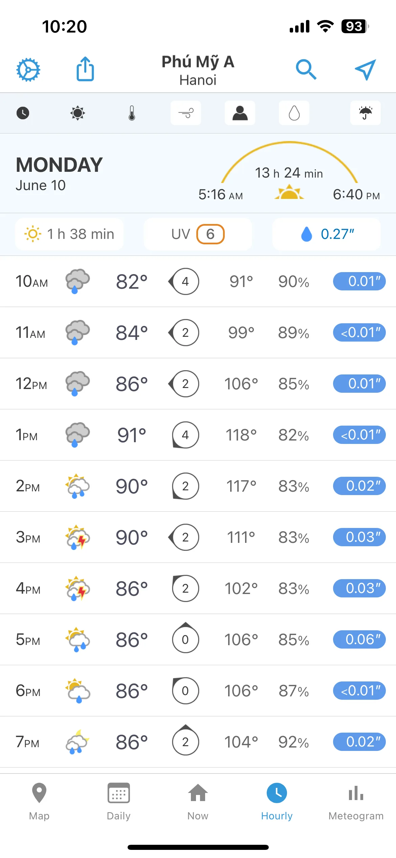Open the Now tab

click(x=198, y=801)
